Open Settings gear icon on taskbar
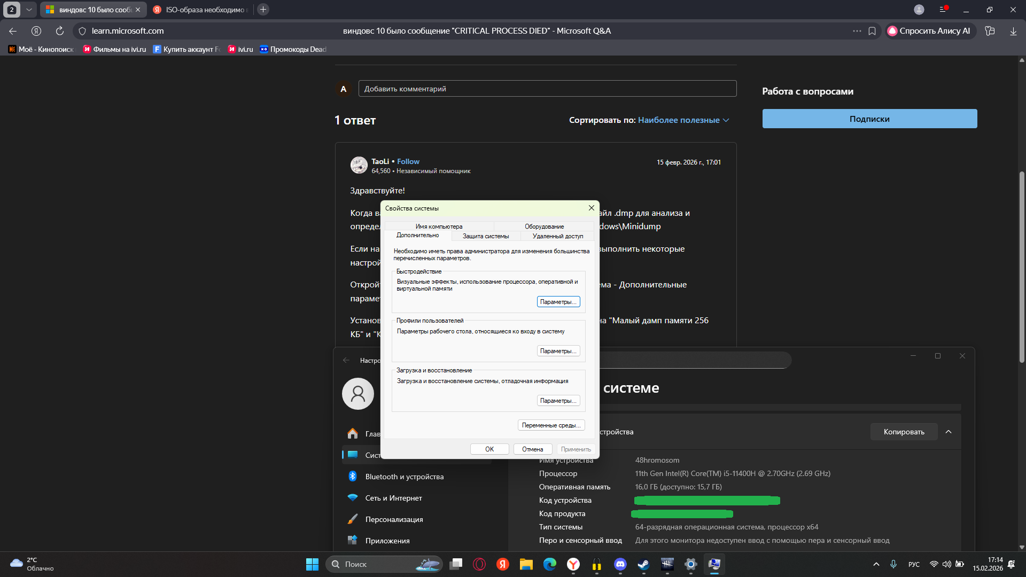Screen dimensions: 1026x577 (x=691, y=564)
